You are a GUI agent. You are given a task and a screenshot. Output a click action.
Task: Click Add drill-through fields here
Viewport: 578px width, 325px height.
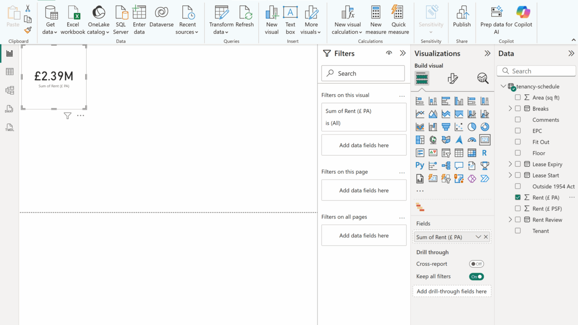(452, 291)
